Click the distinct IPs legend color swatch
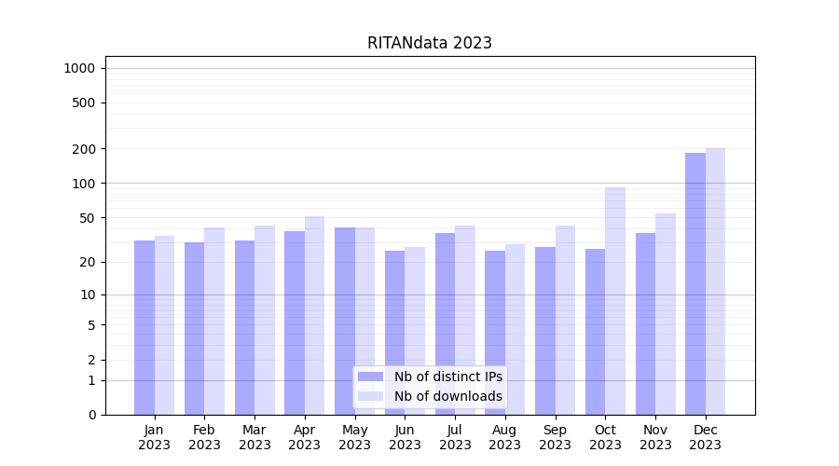This screenshot has height=466, width=839. tap(370, 377)
